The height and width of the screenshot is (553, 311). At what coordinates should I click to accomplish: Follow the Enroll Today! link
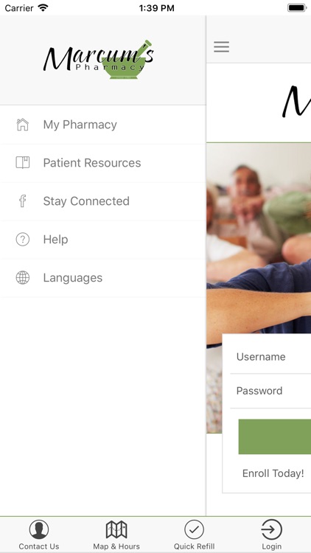(273, 473)
